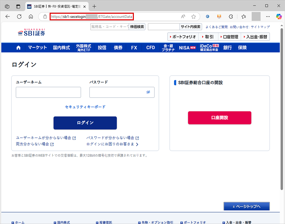Click the パスワード input field
The height and width of the screenshot is (224, 285).
click(x=122, y=92)
